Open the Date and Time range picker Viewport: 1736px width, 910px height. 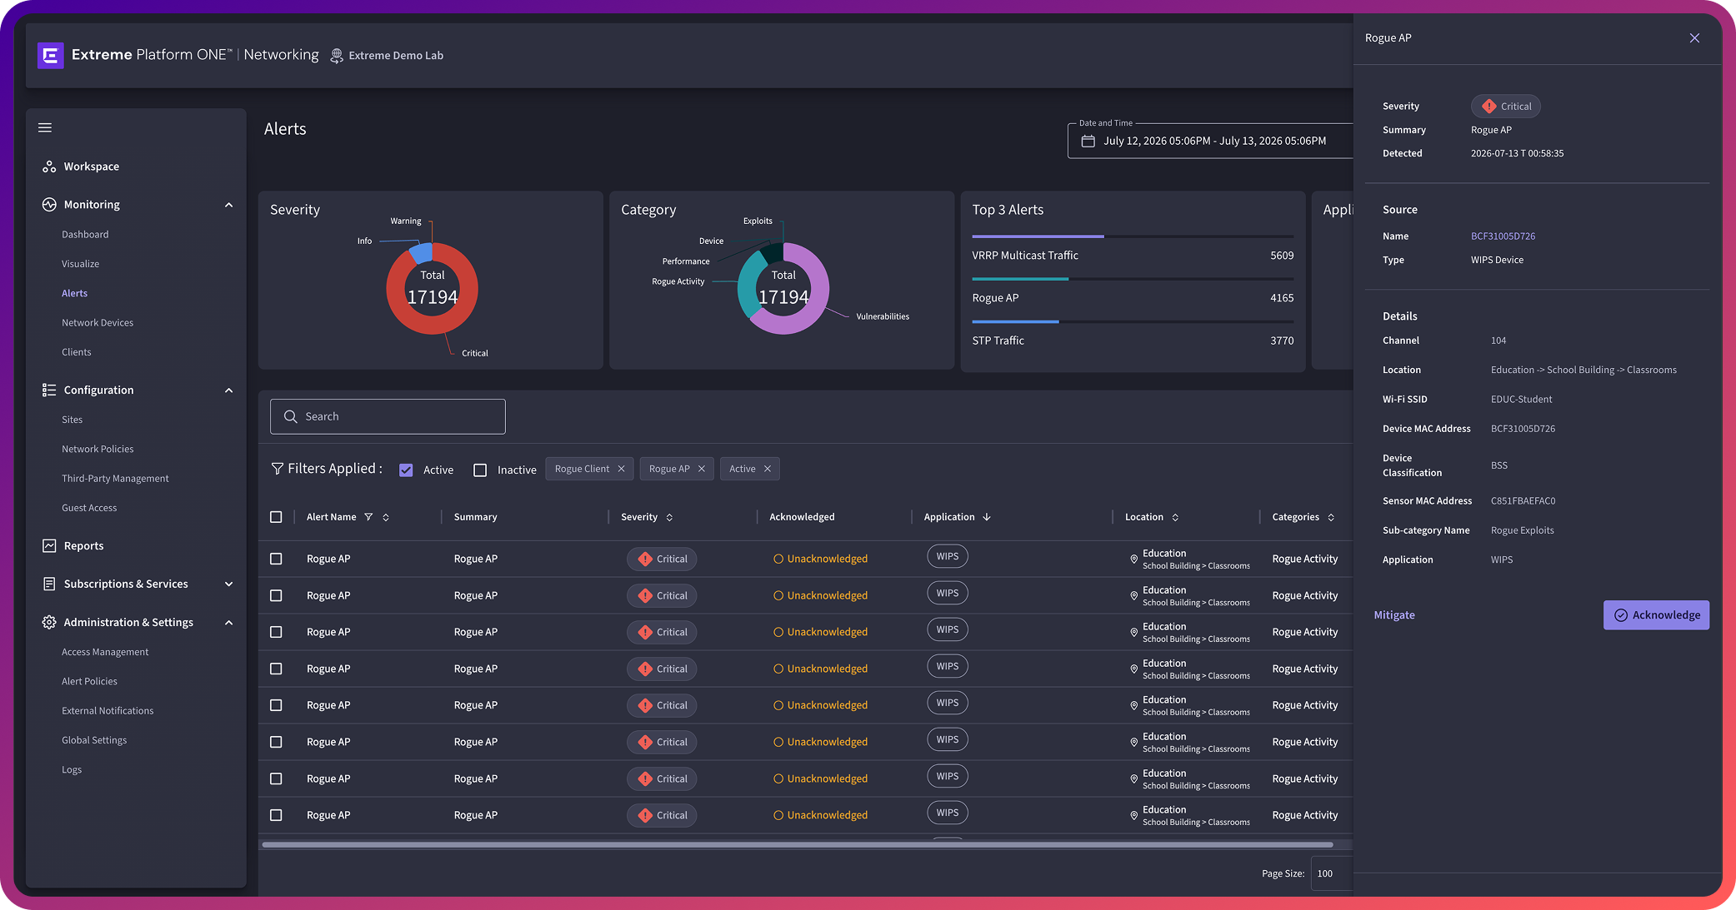click(1210, 142)
